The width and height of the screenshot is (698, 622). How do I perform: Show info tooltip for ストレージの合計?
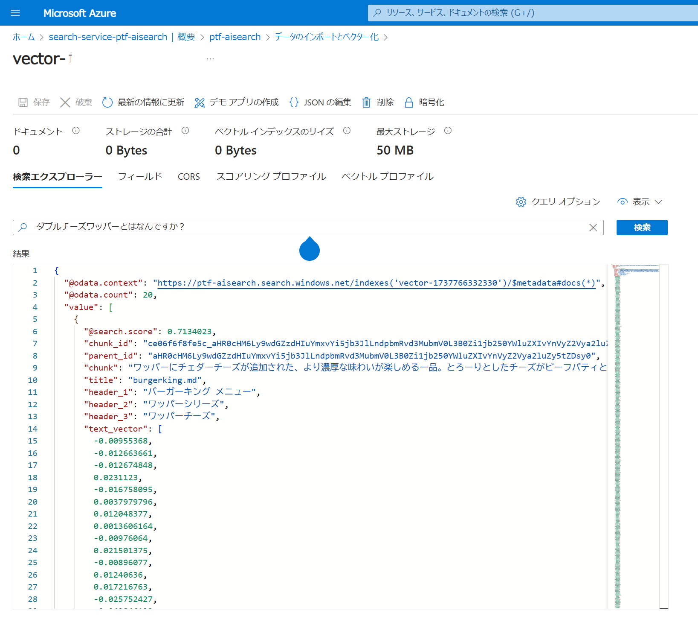tap(185, 131)
